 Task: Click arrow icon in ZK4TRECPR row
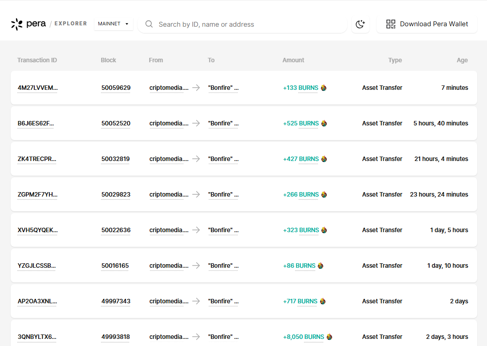click(x=196, y=159)
